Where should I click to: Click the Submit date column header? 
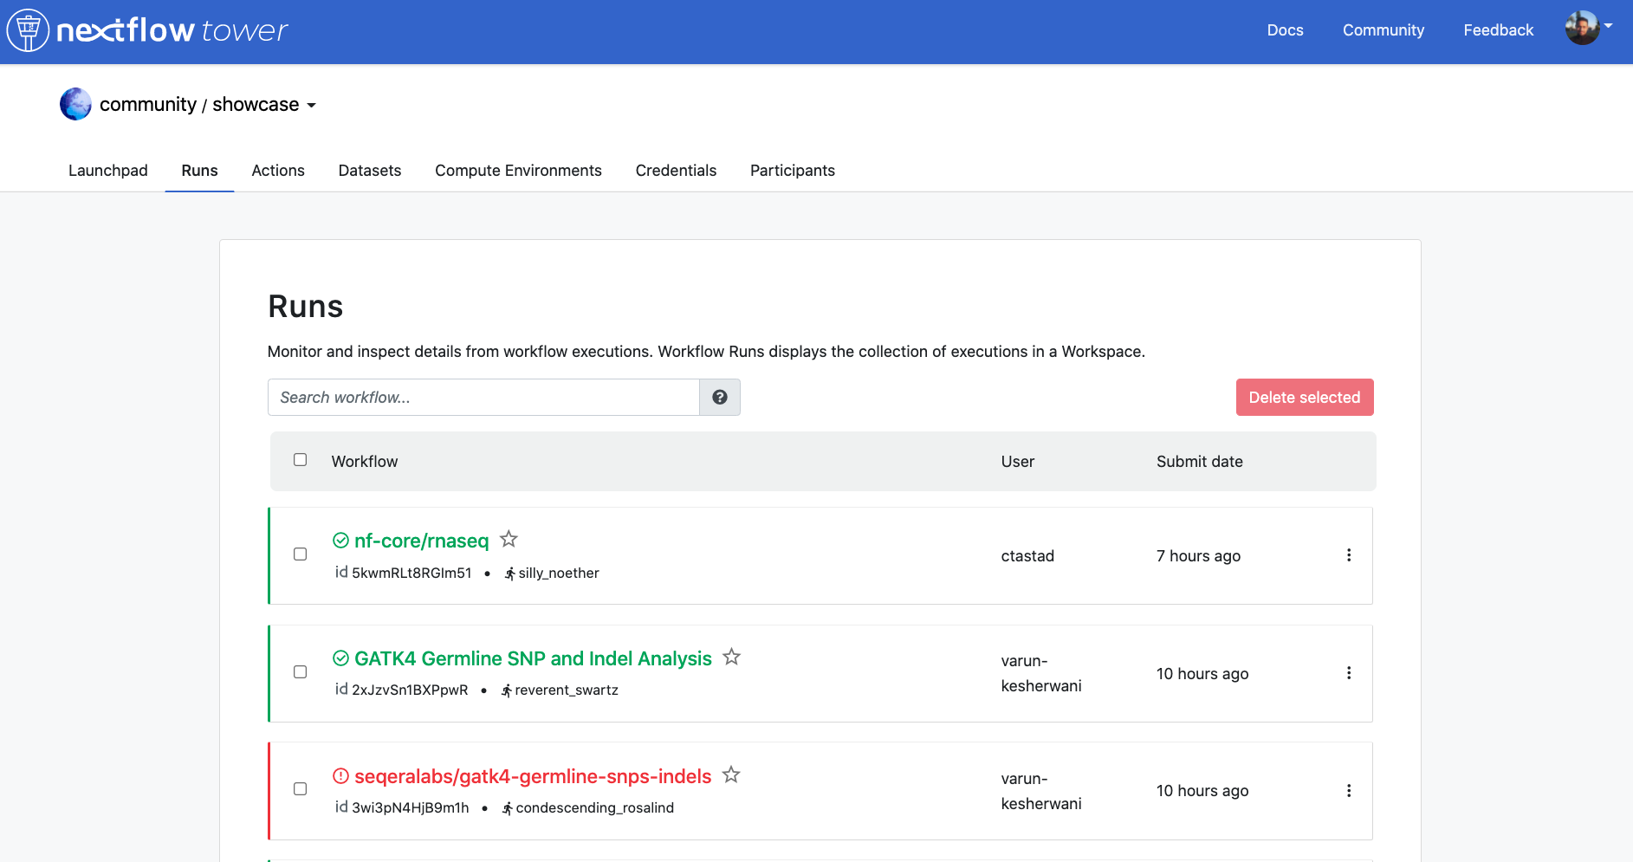(x=1199, y=462)
